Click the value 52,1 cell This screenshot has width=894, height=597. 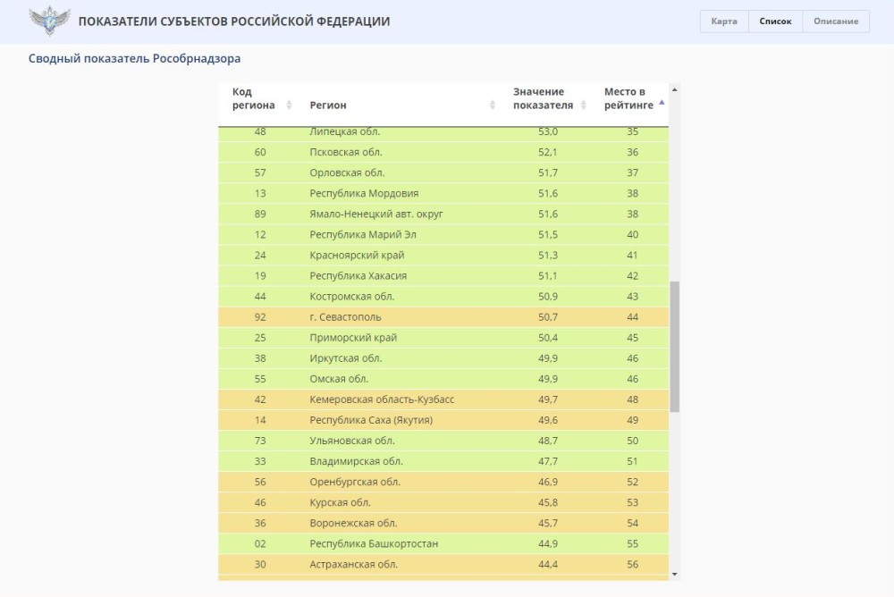point(548,152)
